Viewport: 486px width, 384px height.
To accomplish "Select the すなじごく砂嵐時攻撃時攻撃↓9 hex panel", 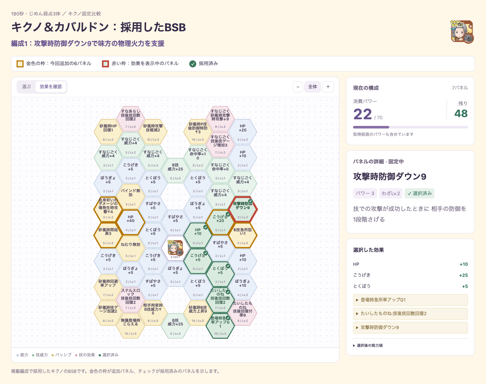I will click(x=220, y=119).
